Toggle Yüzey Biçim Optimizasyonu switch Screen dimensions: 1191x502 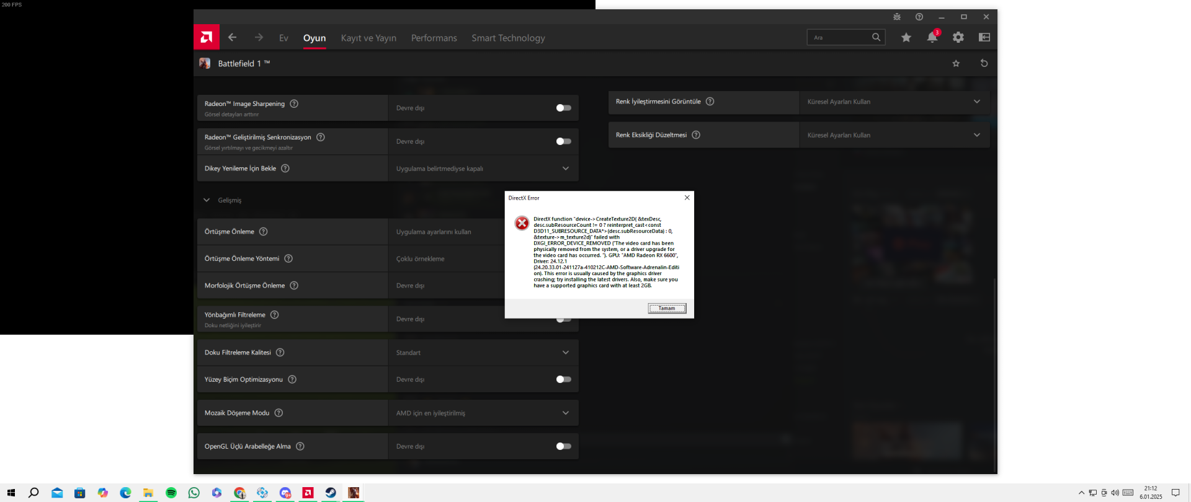tap(564, 379)
